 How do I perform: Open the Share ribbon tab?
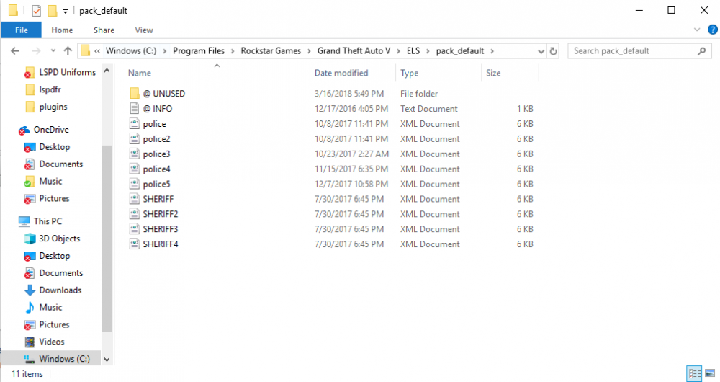(104, 30)
